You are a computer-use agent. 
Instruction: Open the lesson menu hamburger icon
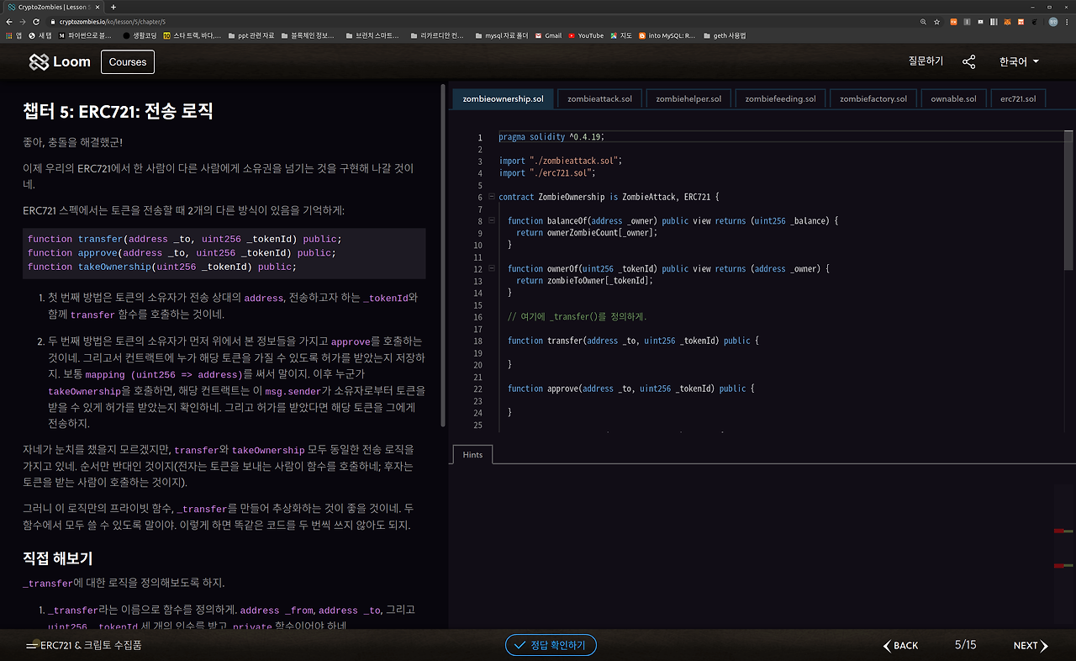32,645
